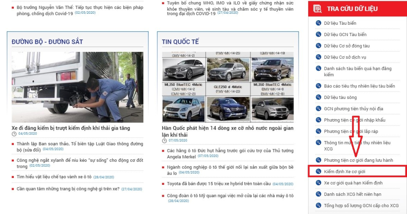Open article Ngành công nghiệp ô tô thế giới
This screenshot has height=214, width=407.
click(230, 170)
